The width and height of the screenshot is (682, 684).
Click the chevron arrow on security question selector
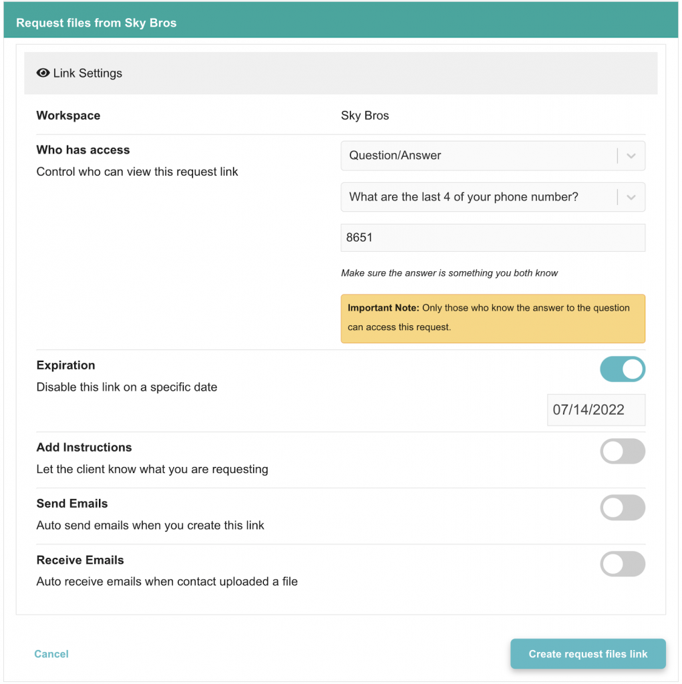coord(631,197)
